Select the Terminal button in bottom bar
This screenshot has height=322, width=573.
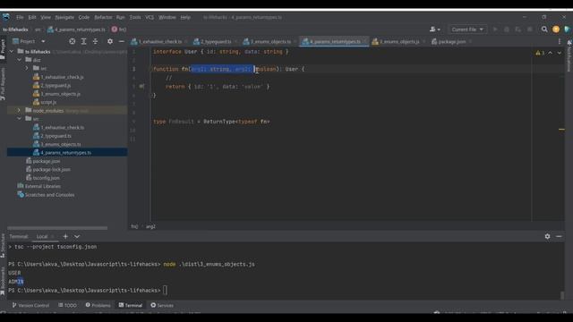131,305
